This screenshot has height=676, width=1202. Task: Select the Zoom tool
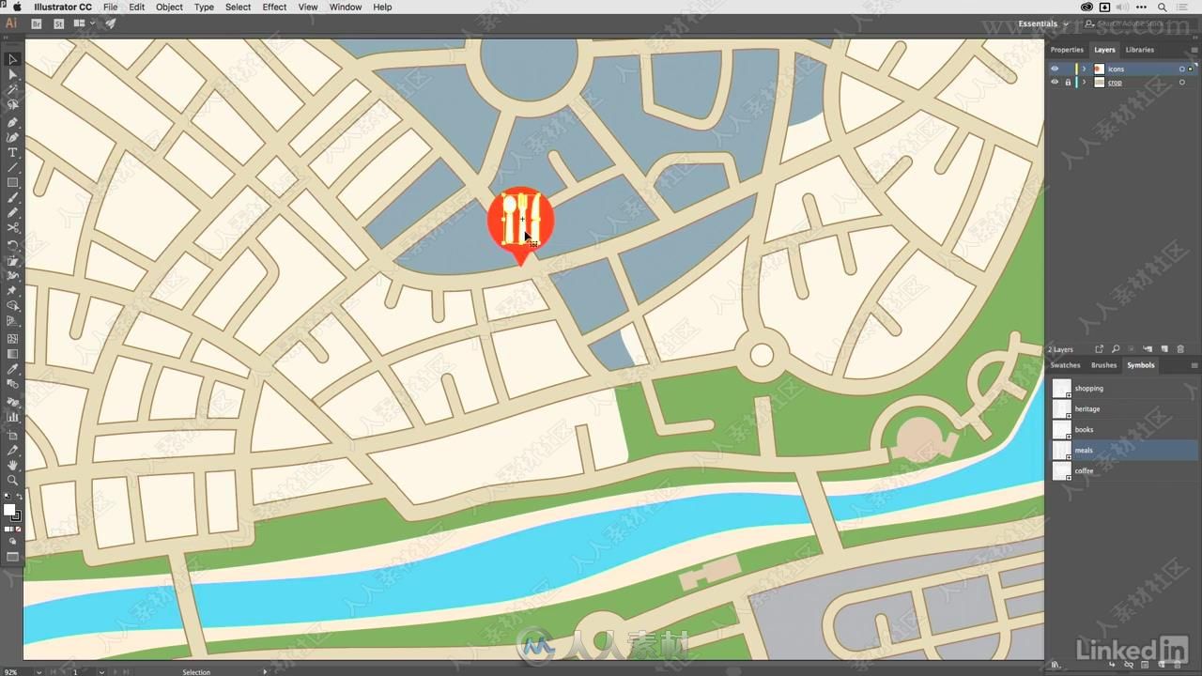click(x=12, y=481)
